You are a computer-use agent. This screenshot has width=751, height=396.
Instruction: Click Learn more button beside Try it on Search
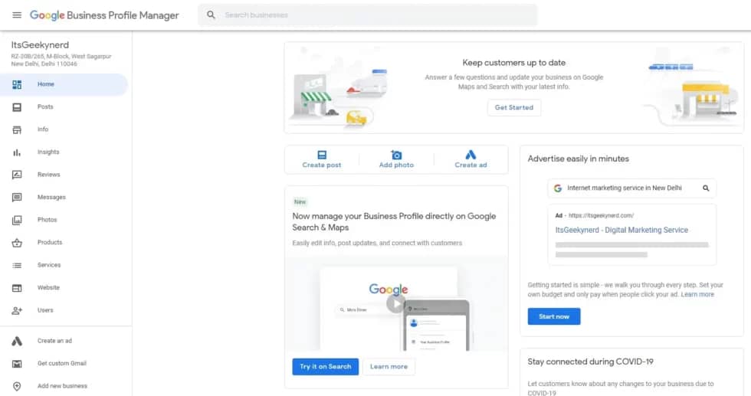pos(389,367)
